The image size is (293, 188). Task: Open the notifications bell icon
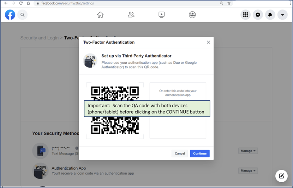click(x=270, y=15)
